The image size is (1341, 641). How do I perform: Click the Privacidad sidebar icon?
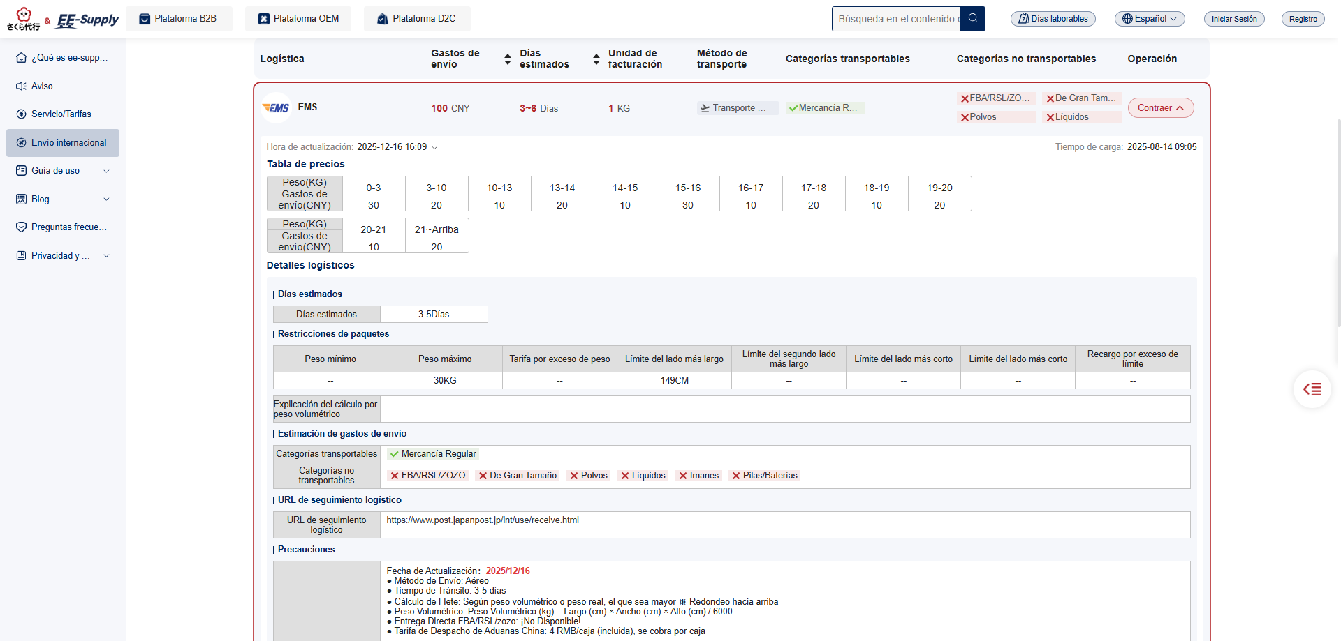click(22, 255)
